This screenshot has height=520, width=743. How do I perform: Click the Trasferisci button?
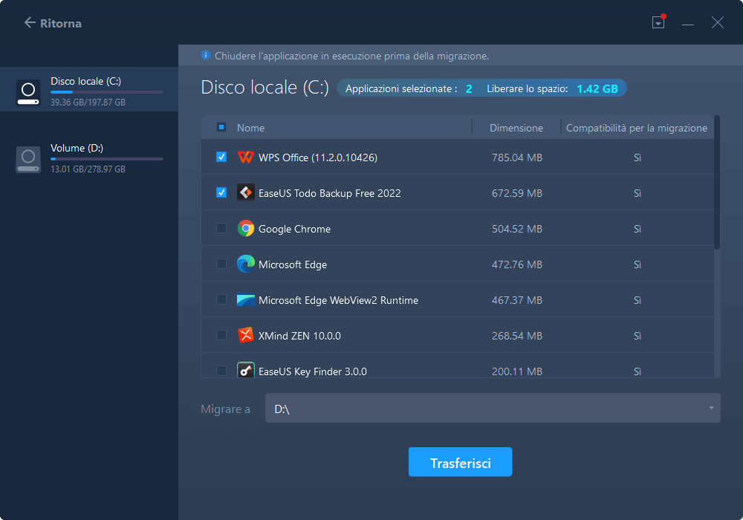[x=460, y=462]
